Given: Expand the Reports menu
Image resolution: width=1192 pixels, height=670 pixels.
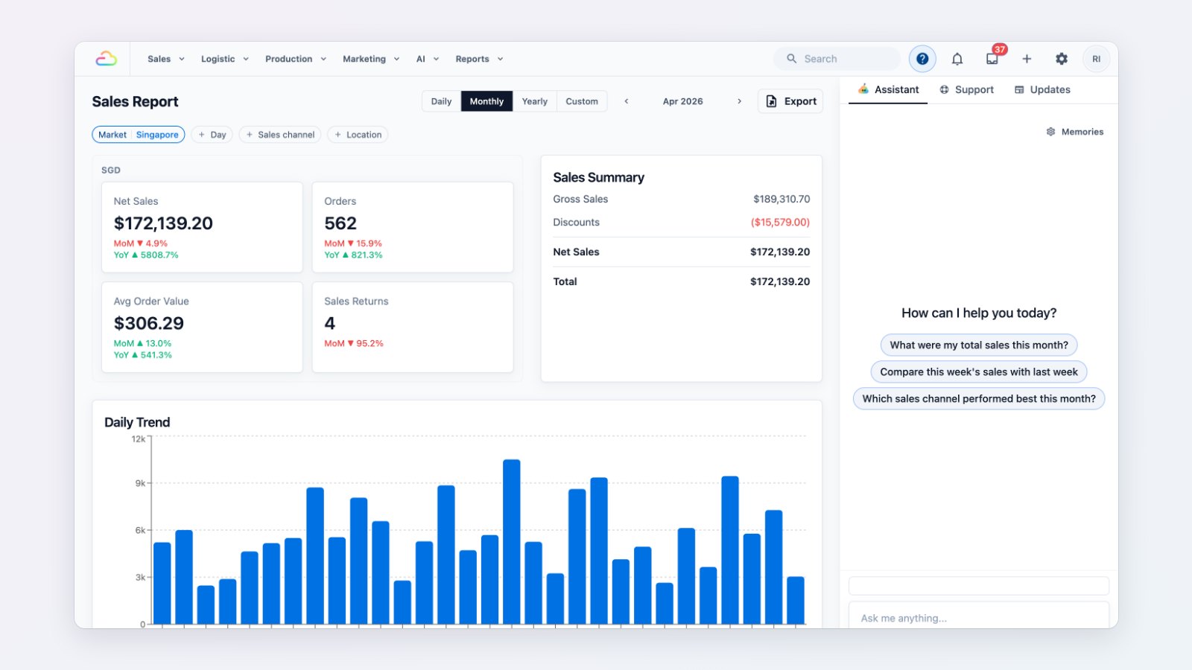Looking at the screenshot, I should coord(479,59).
